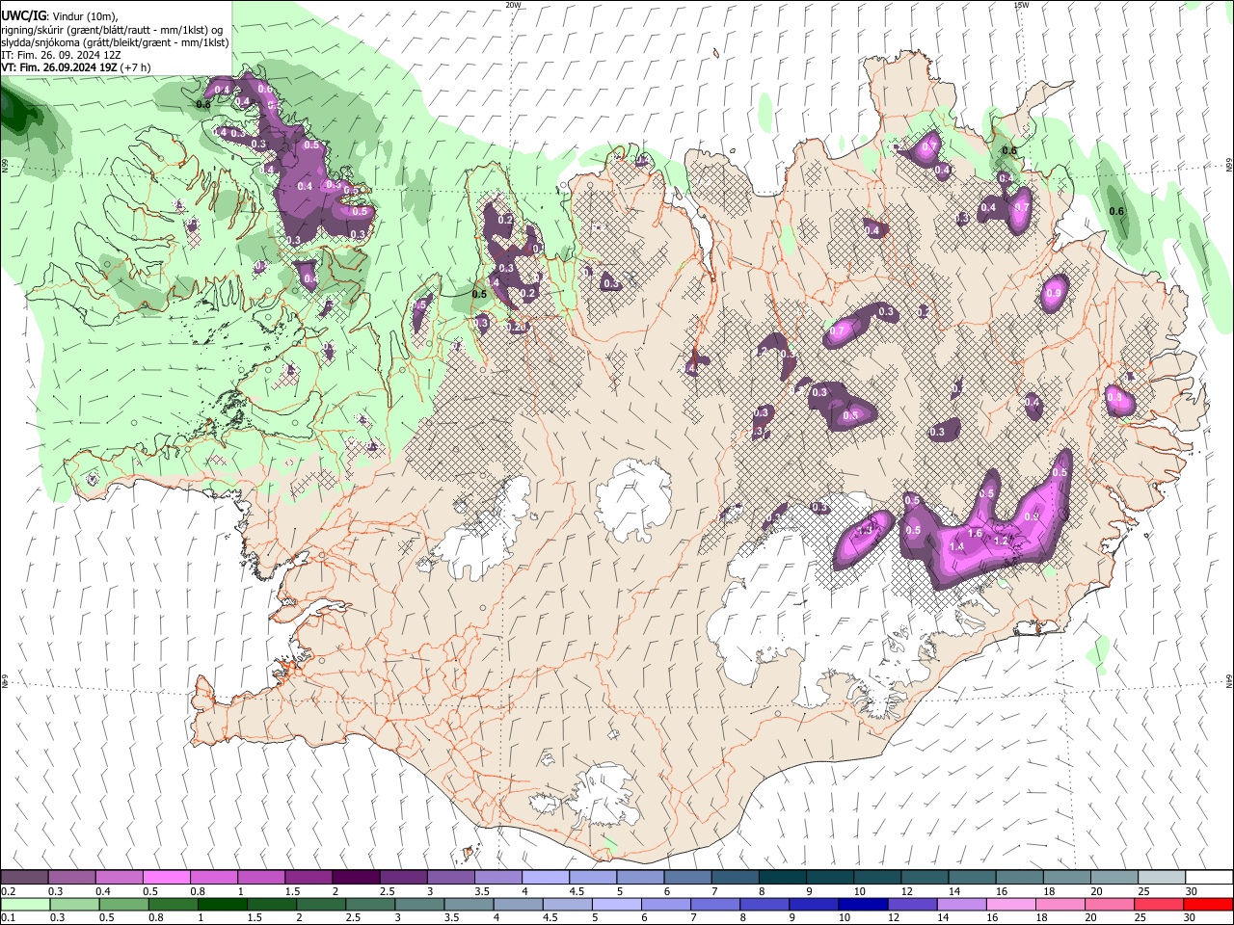Click the '20W' longitude label at top edge

click(x=513, y=5)
